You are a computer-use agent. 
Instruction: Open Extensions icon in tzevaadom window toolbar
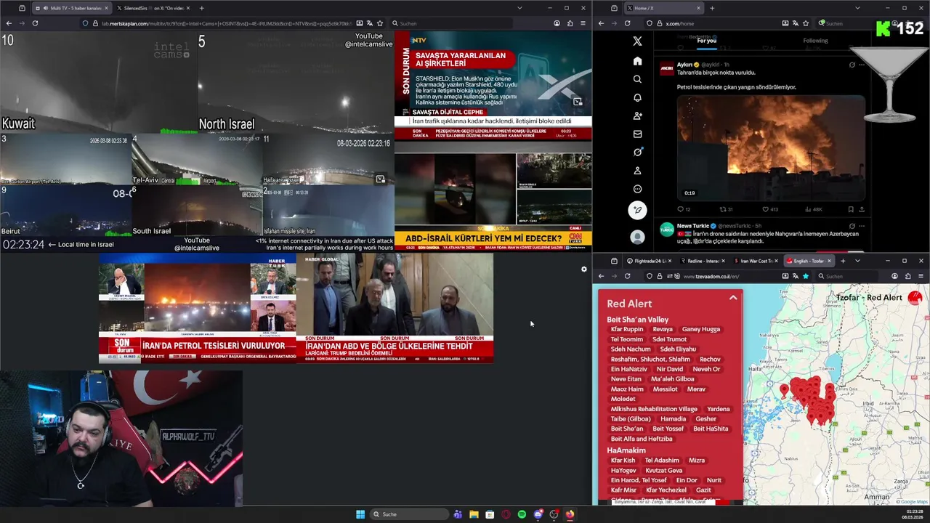[907, 276]
